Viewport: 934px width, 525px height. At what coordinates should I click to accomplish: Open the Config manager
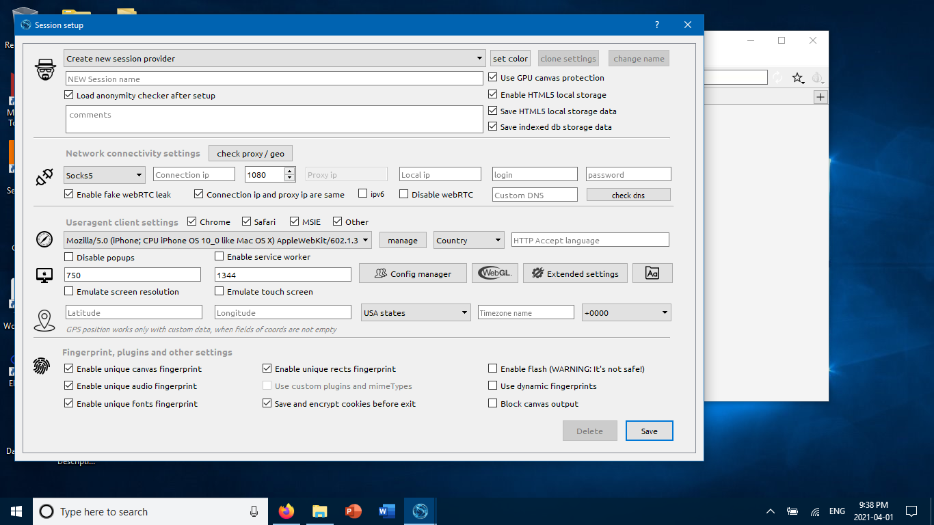pyautogui.click(x=412, y=273)
